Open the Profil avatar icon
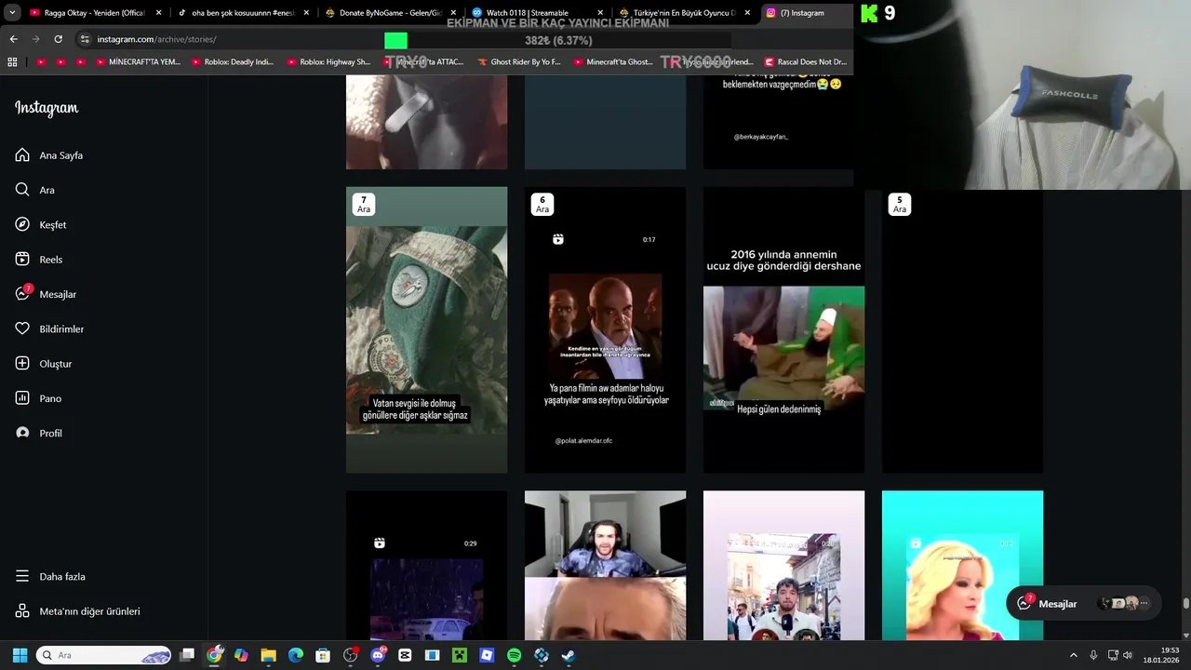Image resolution: width=1191 pixels, height=670 pixels. [x=22, y=433]
